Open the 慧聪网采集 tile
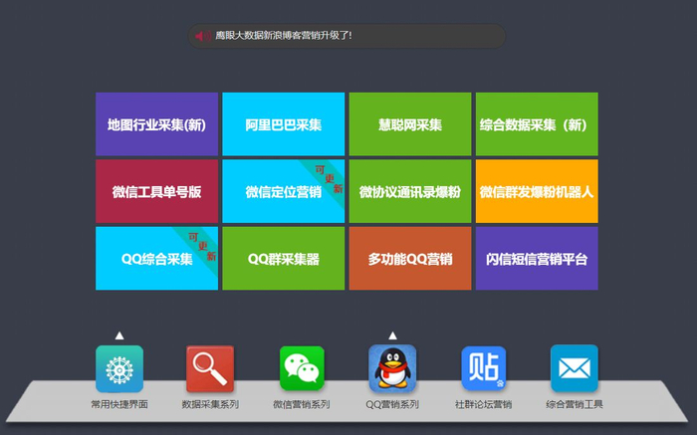 click(x=410, y=124)
